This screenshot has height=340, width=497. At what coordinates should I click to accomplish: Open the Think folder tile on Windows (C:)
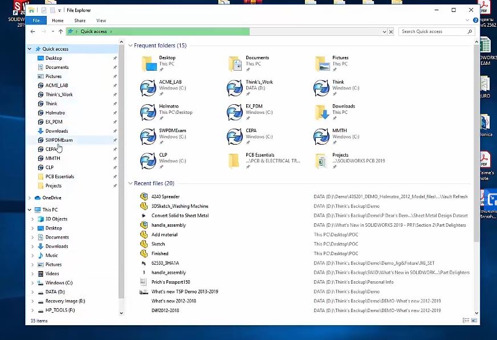click(x=337, y=88)
